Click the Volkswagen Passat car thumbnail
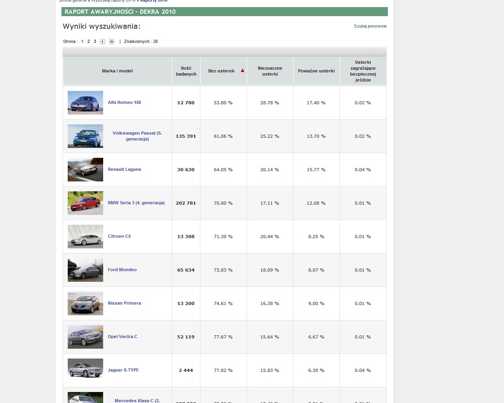Screen dimensions: 504x403 (x=85, y=136)
